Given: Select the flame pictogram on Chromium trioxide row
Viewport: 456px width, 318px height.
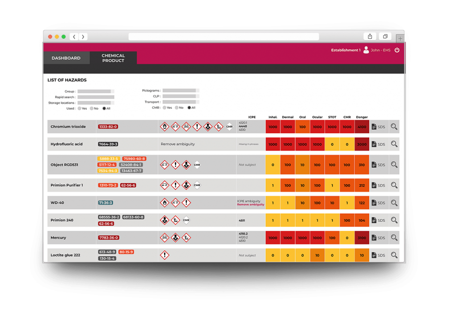Looking at the screenshot, I should coord(164,126).
